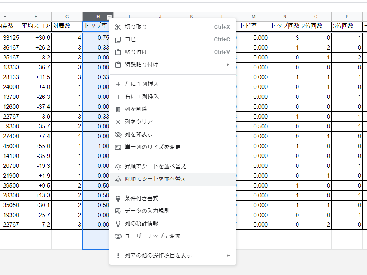Click the resize icon for 単一列のサイズを変更
This screenshot has height=275, width=367.
click(x=118, y=147)
